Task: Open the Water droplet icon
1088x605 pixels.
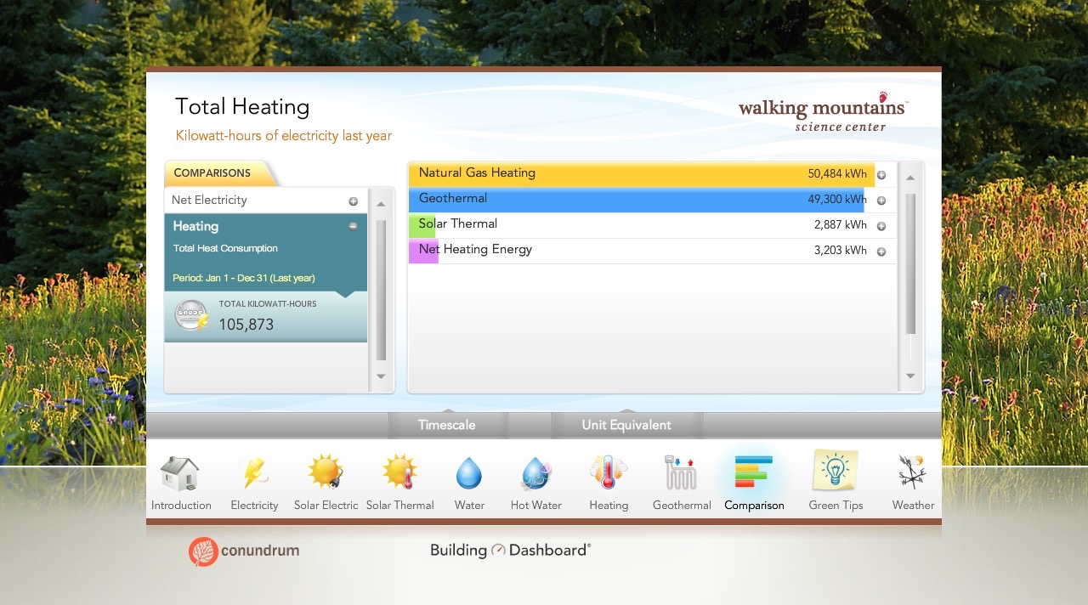Action: coord(469,473)
